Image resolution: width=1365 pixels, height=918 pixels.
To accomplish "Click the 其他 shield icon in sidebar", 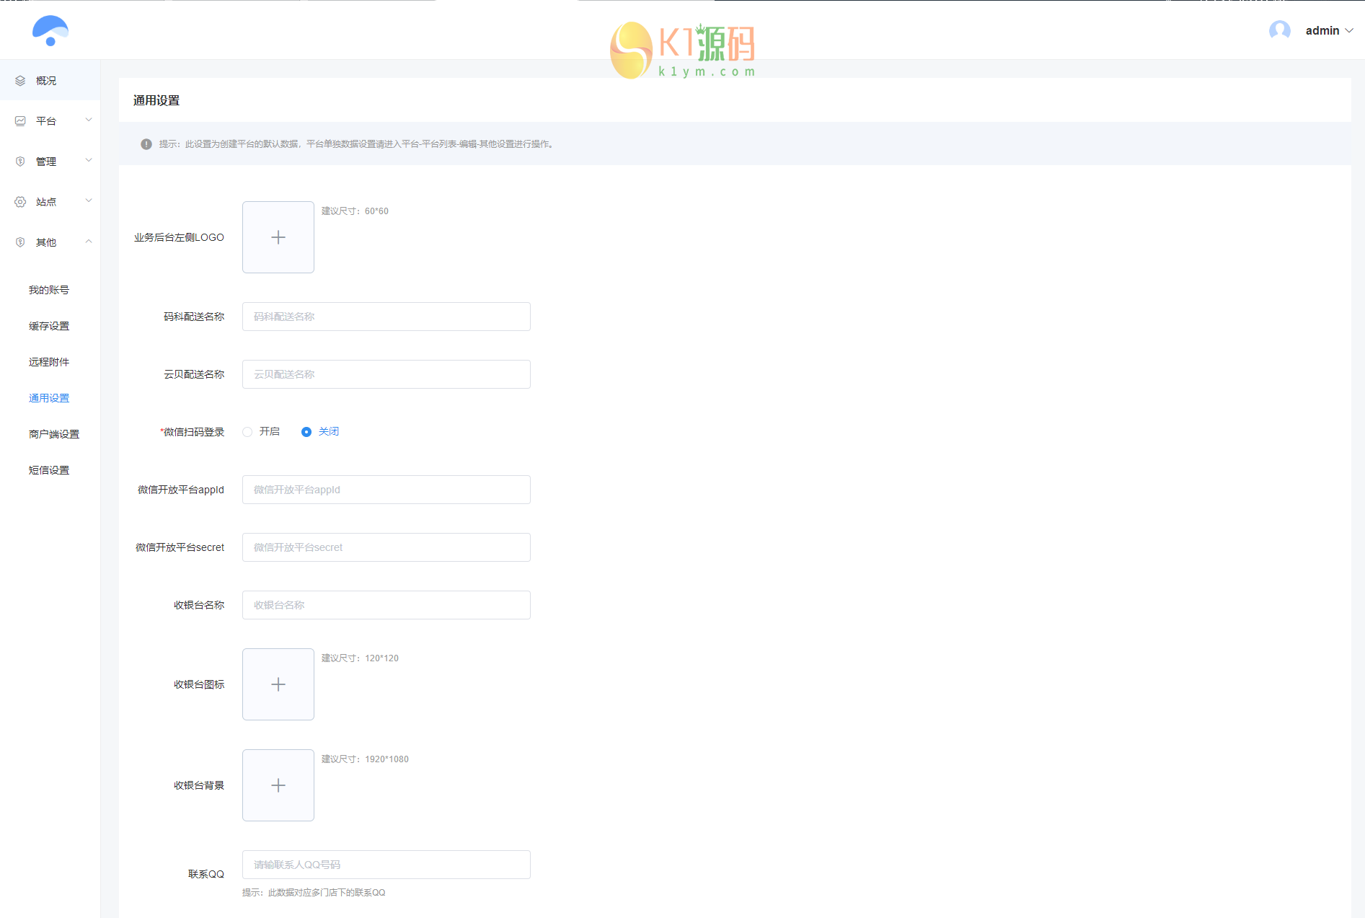I will (x=20, y=242).
